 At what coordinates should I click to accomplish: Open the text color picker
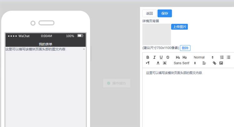(158, 63)
